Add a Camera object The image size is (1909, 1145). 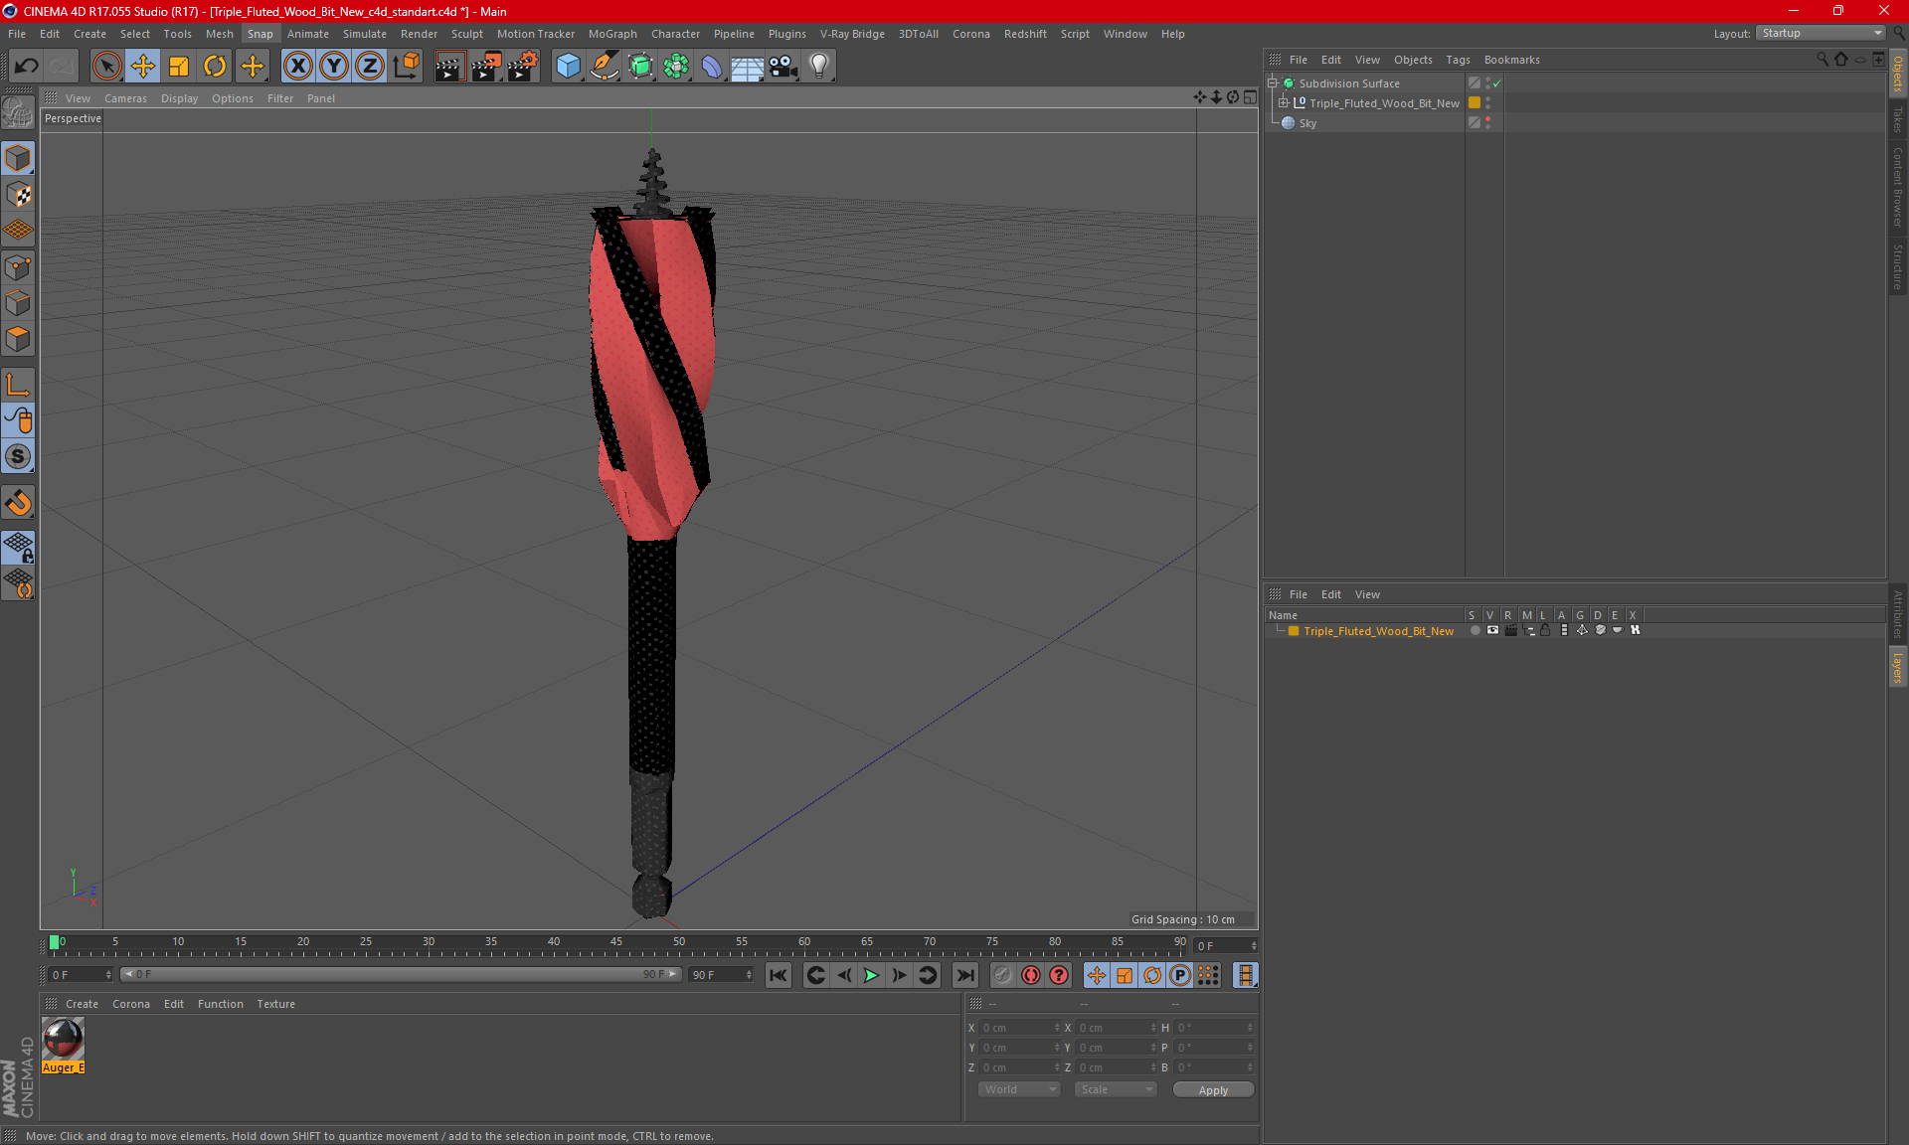coord(782,67)
